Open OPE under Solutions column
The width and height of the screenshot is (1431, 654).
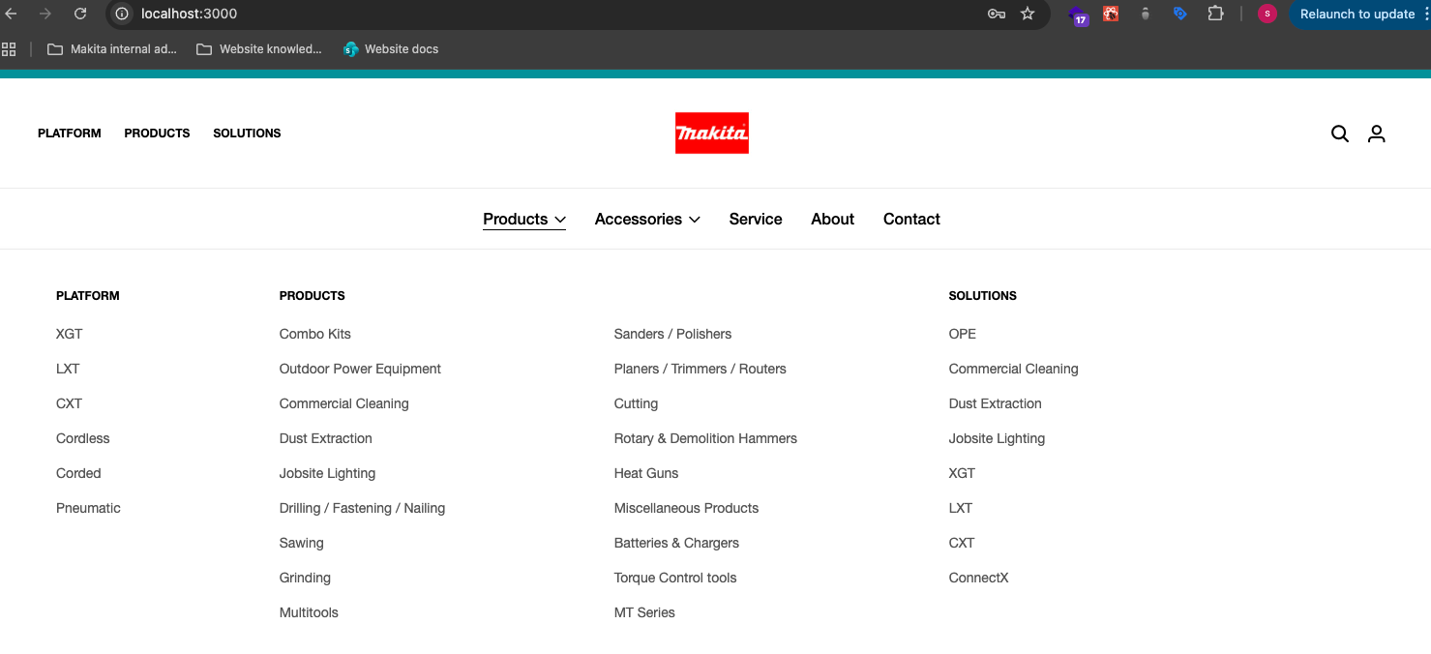963,334
